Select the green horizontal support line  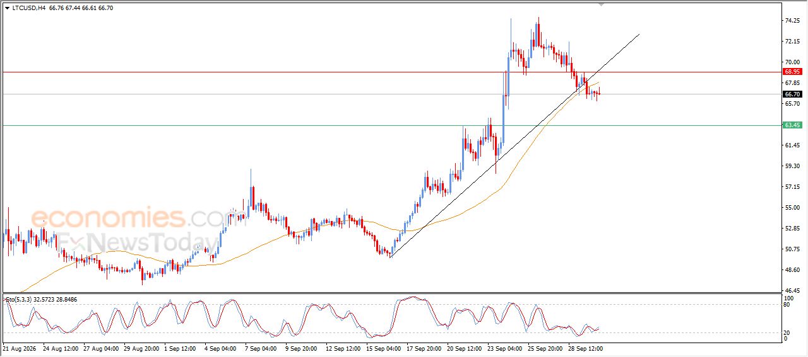click(391, 125)
